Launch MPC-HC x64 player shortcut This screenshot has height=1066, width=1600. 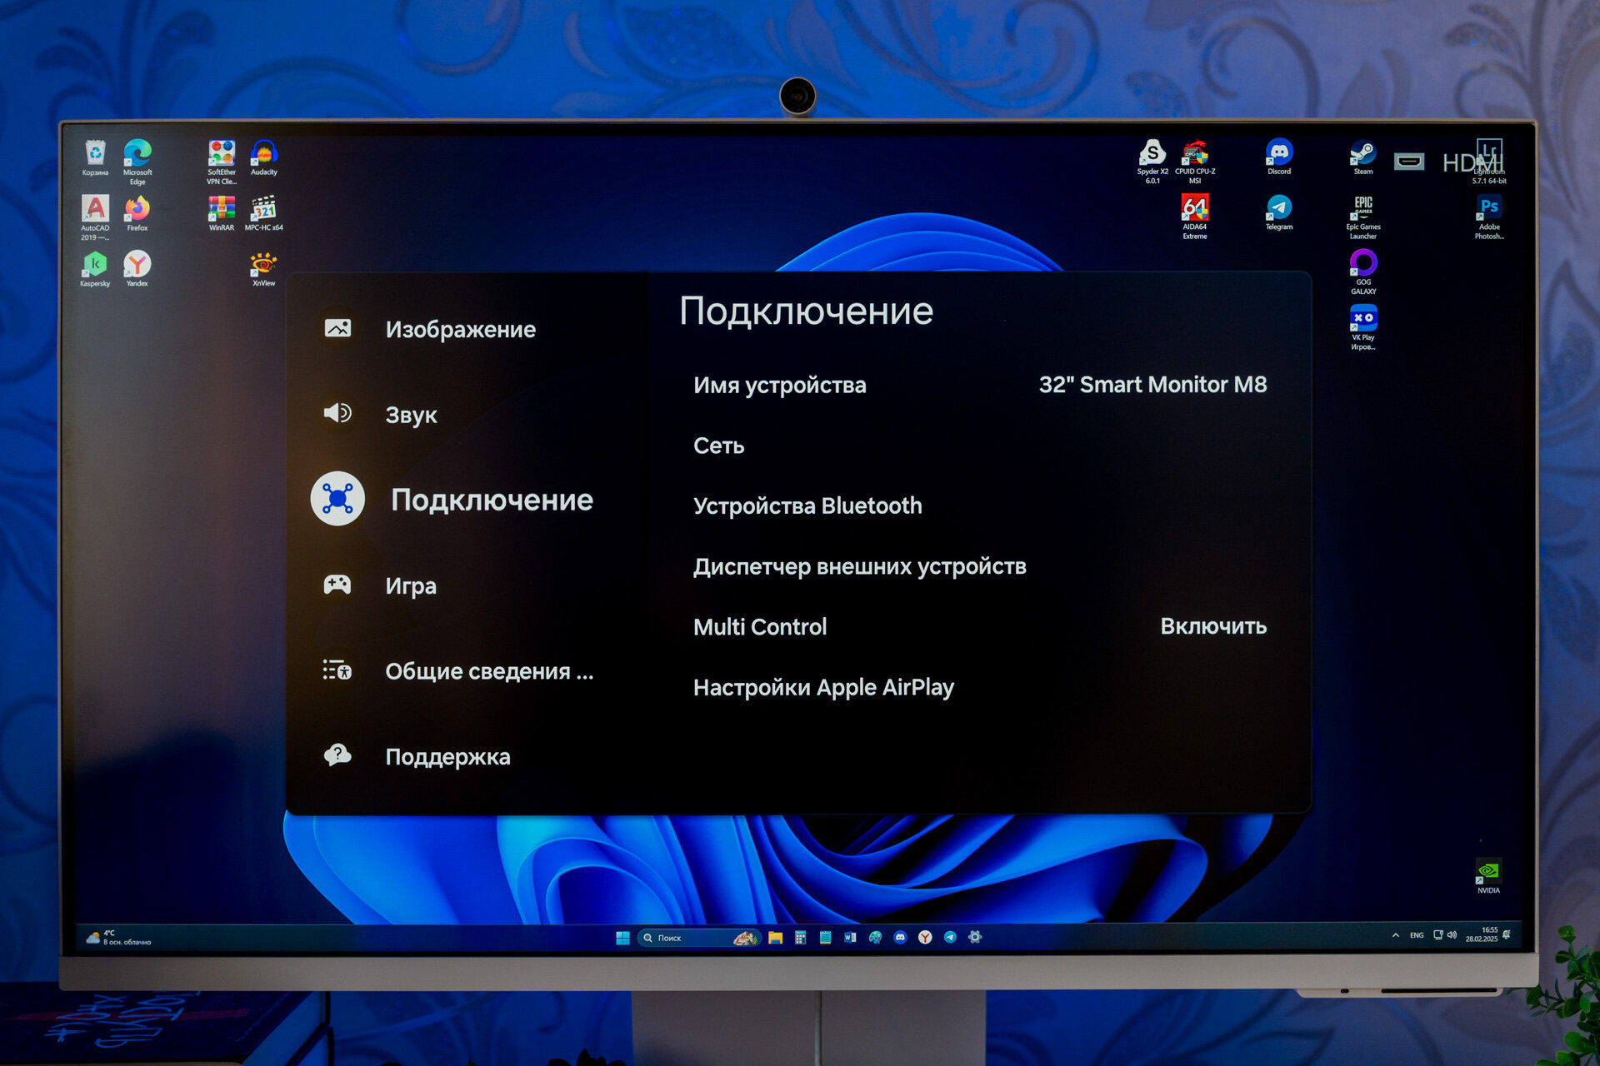(x=264, y=213)
